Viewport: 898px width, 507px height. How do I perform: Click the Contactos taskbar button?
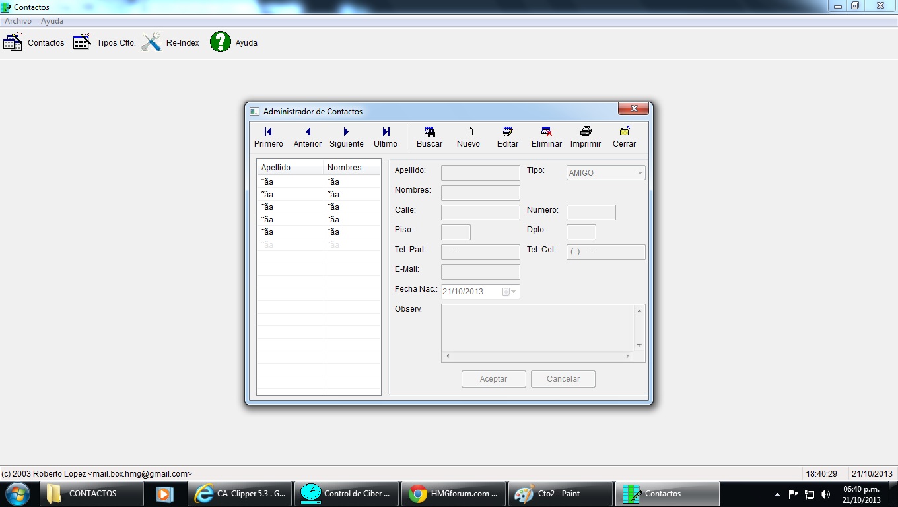pyautogui.click(x=667, y=494)
